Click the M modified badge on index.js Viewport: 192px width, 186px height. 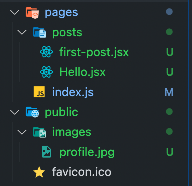[169, 92]
